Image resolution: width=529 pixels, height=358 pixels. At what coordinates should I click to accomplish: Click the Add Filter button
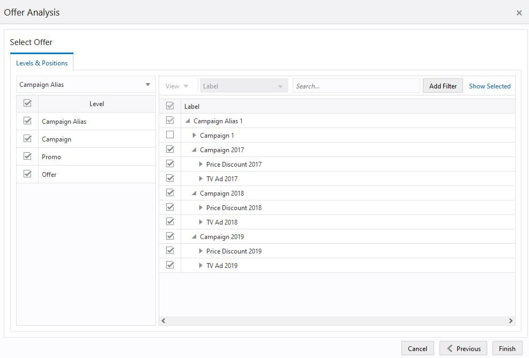point(443,85)
